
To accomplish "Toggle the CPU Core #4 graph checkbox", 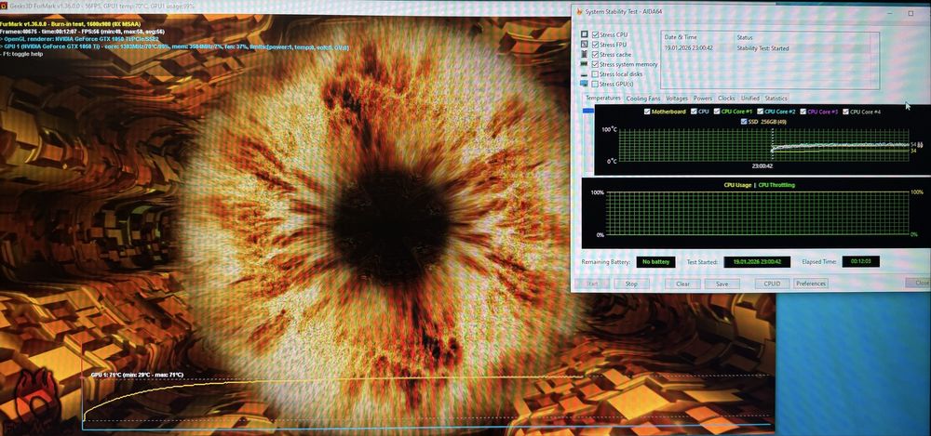I will coord(846,112).
